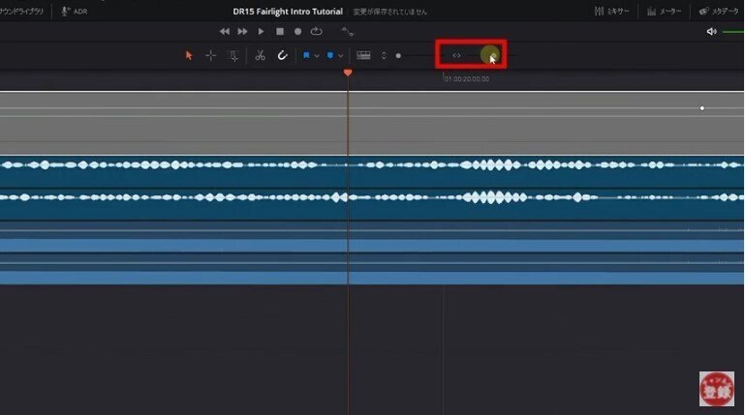The height and width of the screenshot is (415, 745).
Task: Click the unsaved changes status text
Action: 389,12
